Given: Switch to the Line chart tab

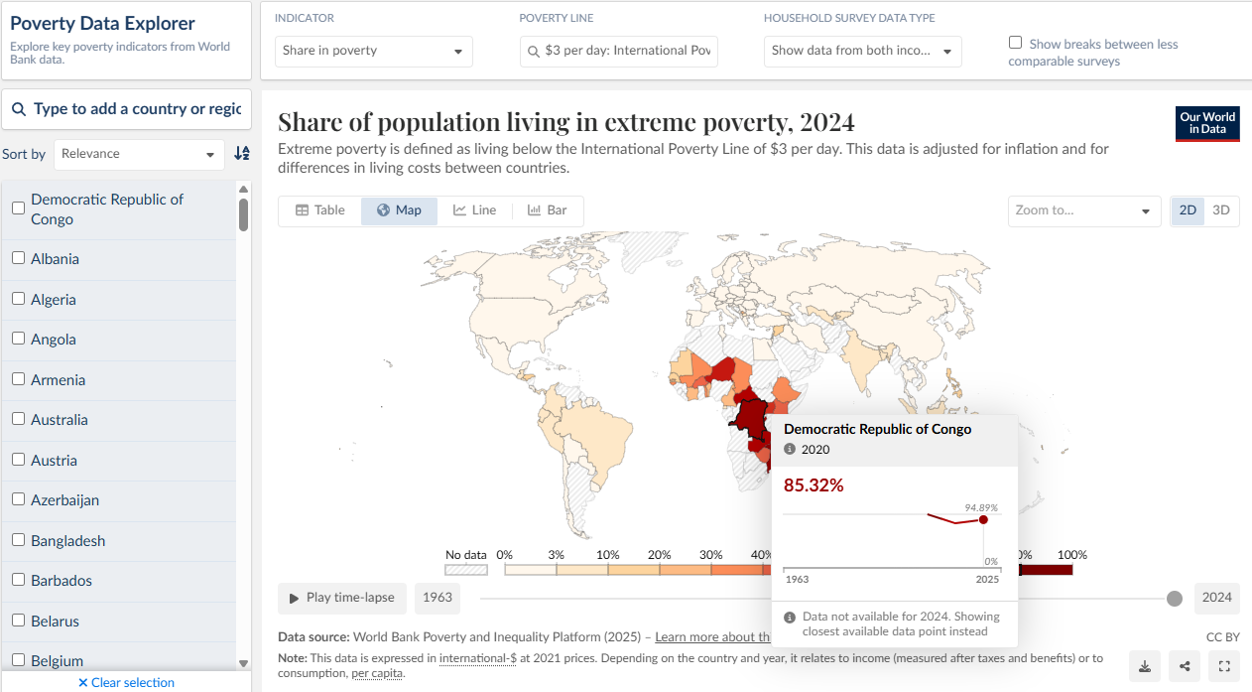Looking at the screenshot, I should click(x=474, y=210).
